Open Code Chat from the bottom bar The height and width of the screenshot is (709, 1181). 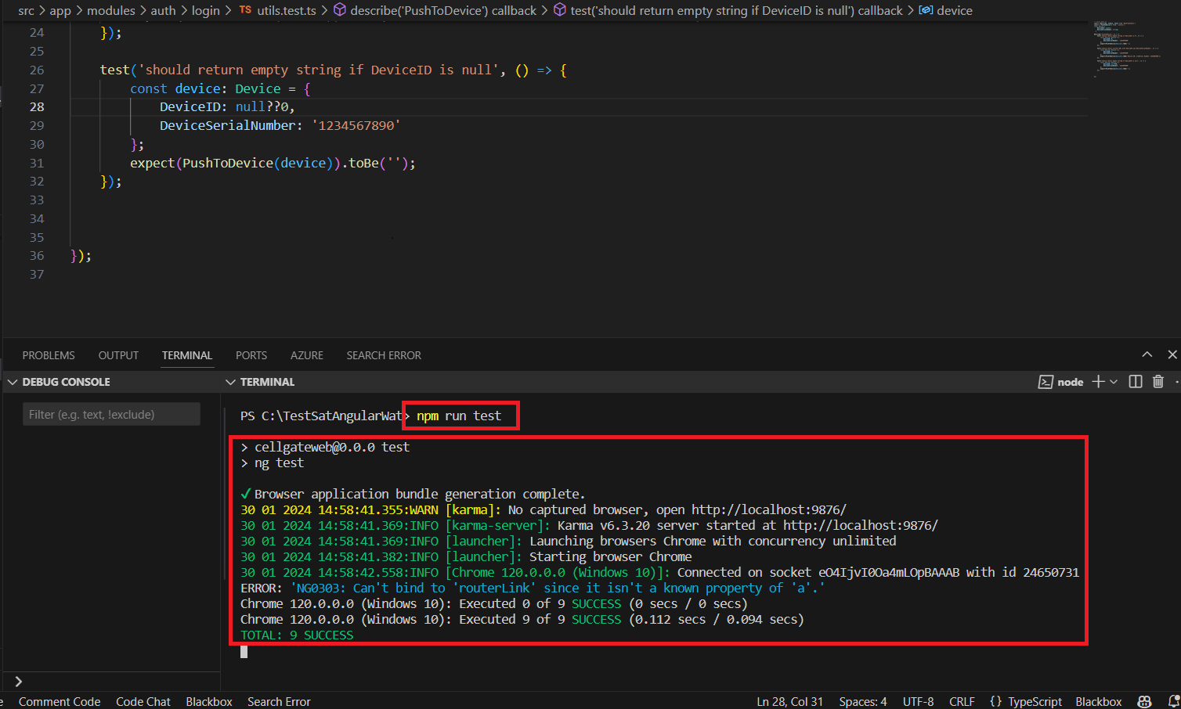143,701
